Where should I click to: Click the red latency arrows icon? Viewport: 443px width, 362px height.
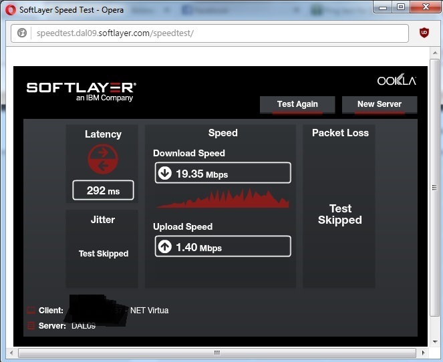pos(103,159)
